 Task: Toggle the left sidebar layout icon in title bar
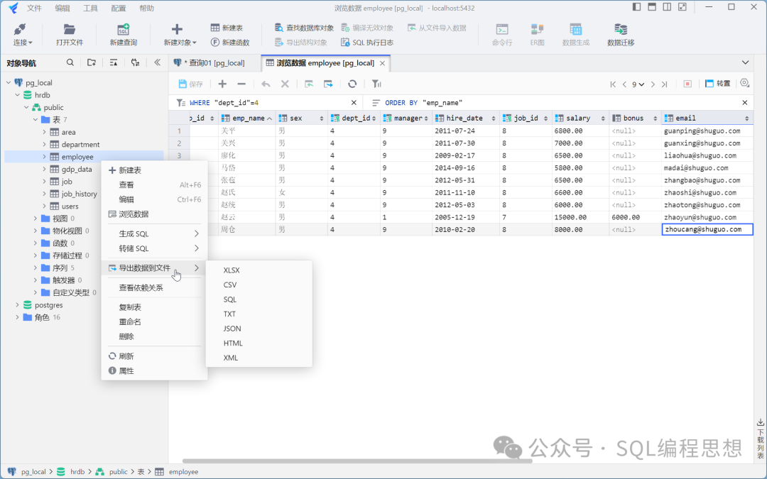click(636, 8)
